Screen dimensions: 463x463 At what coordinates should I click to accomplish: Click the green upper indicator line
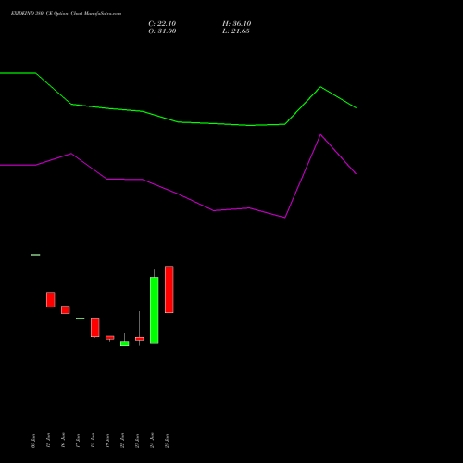click(178, 122)
